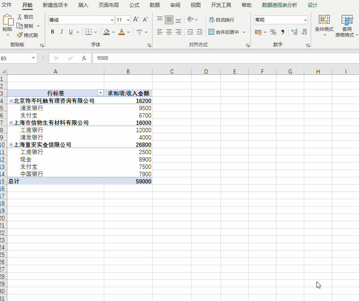Screen dimensions: 359x301
Task: Open 数字 group dialog launcher
Action: [308, 45]
